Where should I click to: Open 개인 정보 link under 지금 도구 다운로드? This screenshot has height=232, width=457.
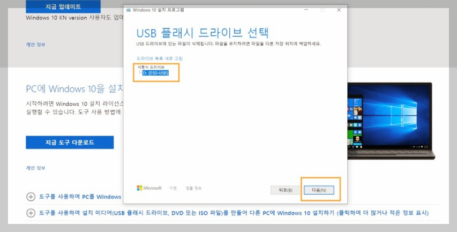[x=35, y=168]
